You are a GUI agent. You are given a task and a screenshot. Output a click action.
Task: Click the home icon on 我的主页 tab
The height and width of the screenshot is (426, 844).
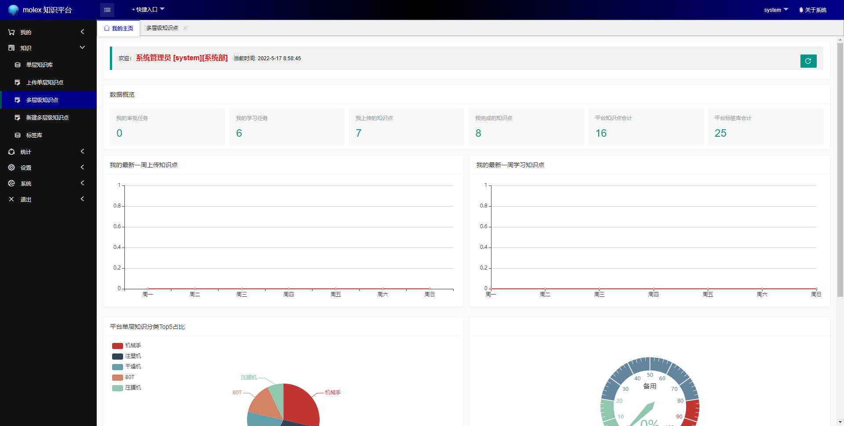tap(107, 28)
